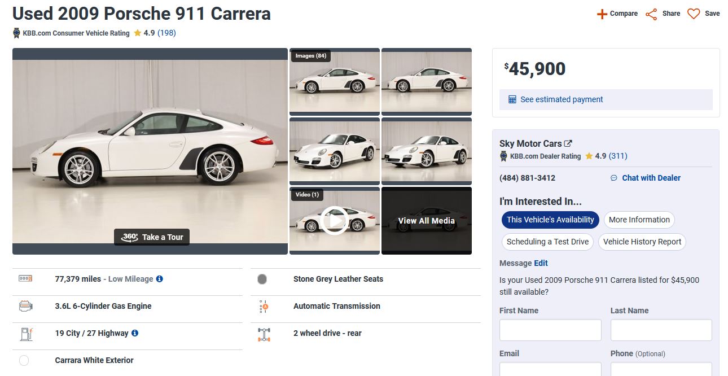Viewport: 728px width, 376px height.
Task: Select the More Information option
Action: click(639, 220)
